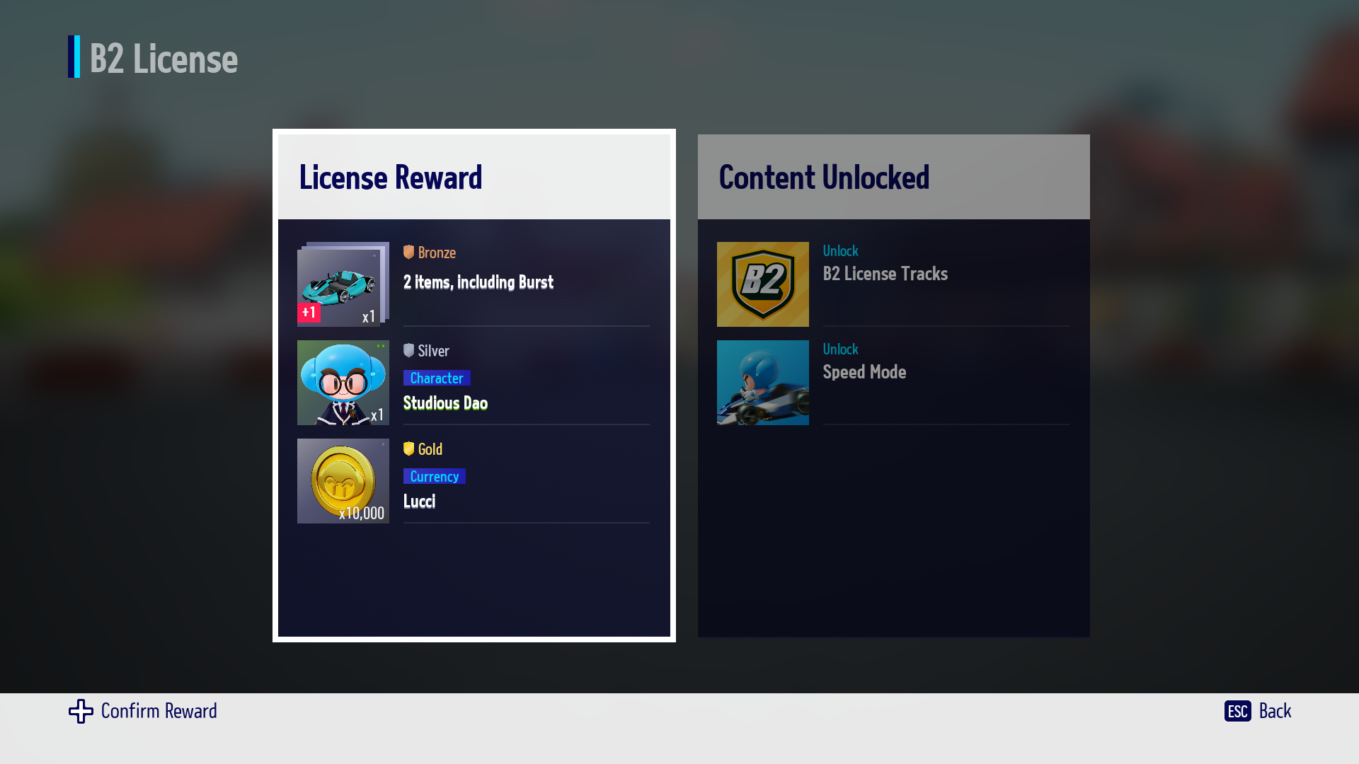Select the Speed Mode unlock entry
This screenshot has width=1359, height=764.
point(893,383)
